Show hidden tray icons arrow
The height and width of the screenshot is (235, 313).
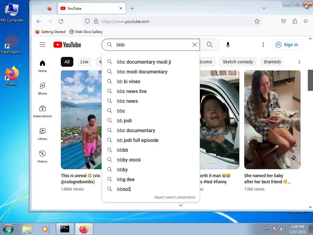point(260,229)
